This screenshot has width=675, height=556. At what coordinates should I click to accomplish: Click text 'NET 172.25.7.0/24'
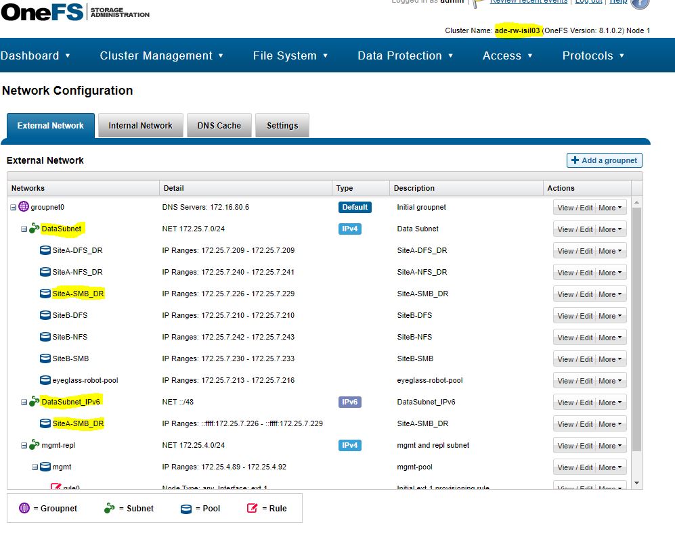[x=193, y=229]
